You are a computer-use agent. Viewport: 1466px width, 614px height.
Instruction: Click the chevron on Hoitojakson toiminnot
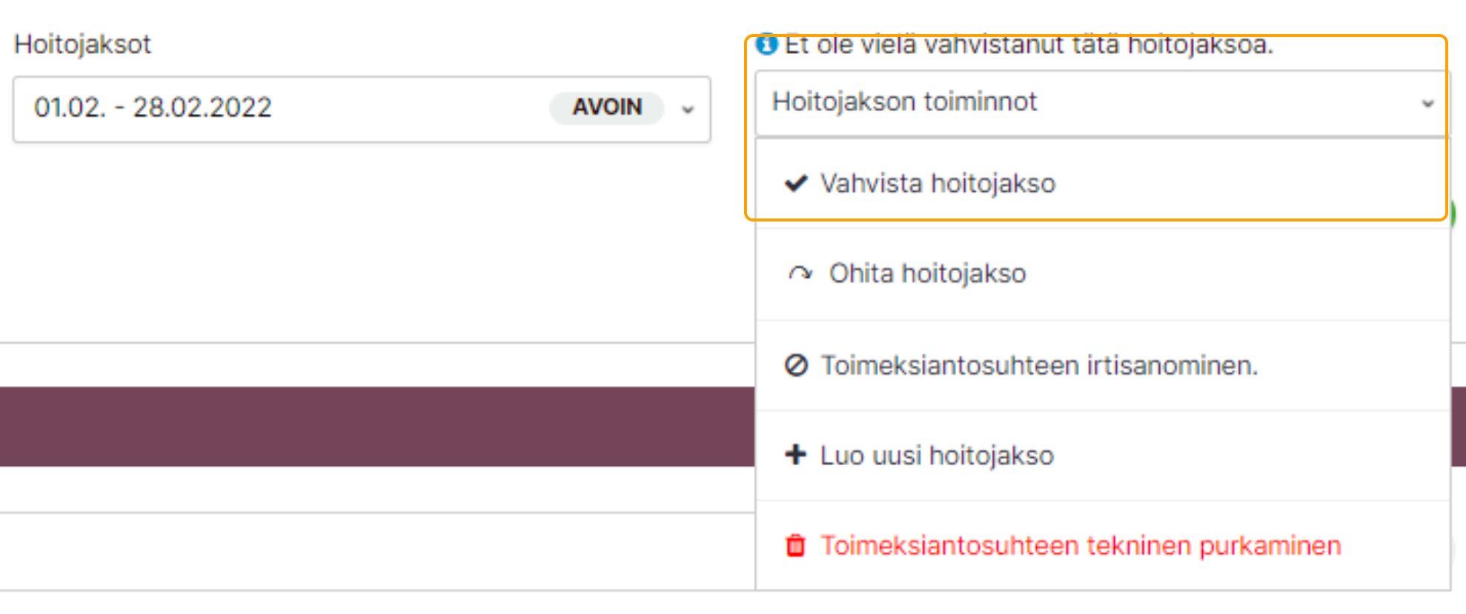(x=1427, y=104)
